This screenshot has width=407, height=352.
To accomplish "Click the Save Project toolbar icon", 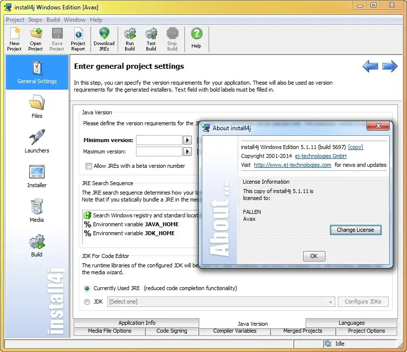I will [x=57, y=40].
